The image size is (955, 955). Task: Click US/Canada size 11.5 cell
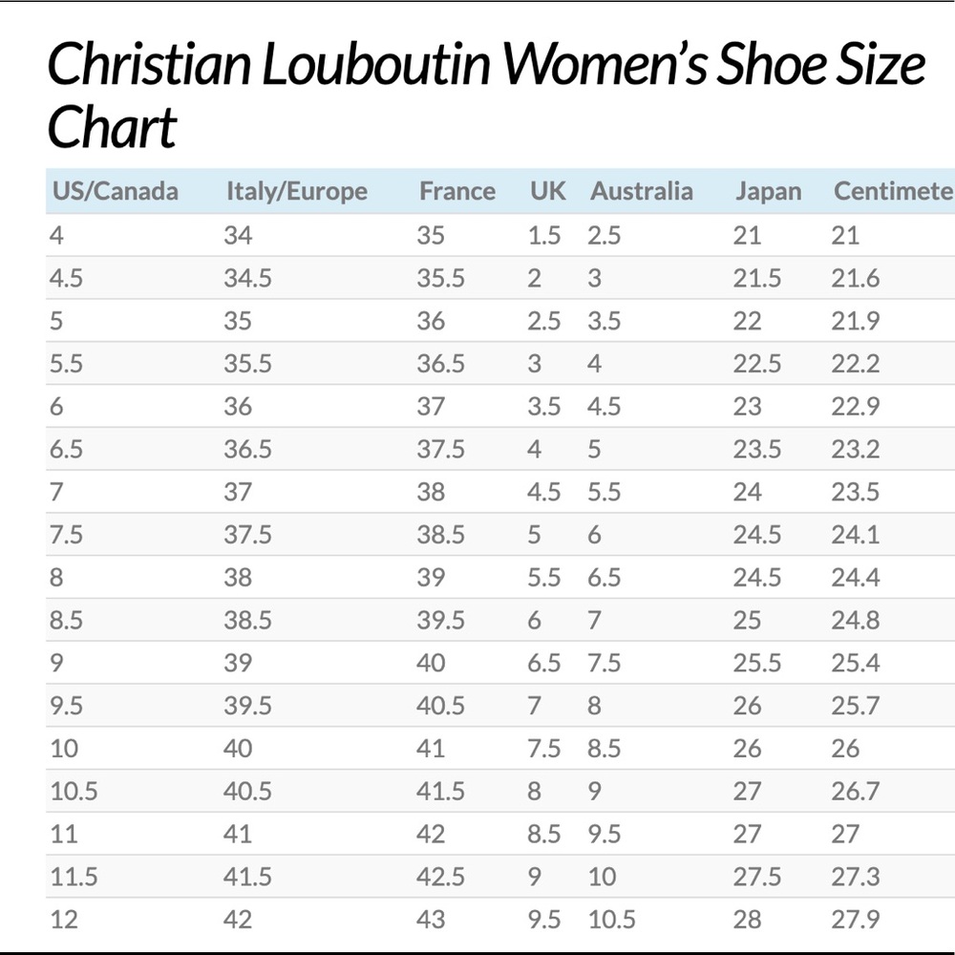pyautogui.click(x=74, y=877)
